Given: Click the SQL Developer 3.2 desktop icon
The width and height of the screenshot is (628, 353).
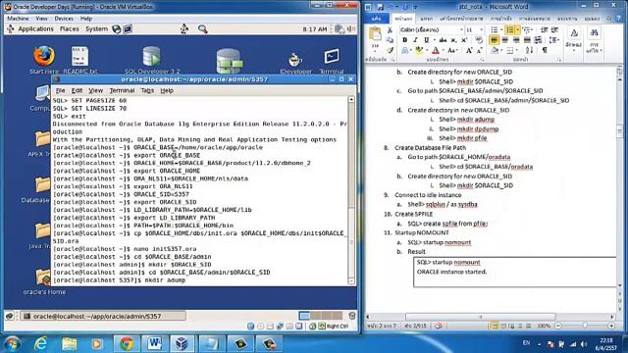Looking at the screenshot, I should 152,60.
